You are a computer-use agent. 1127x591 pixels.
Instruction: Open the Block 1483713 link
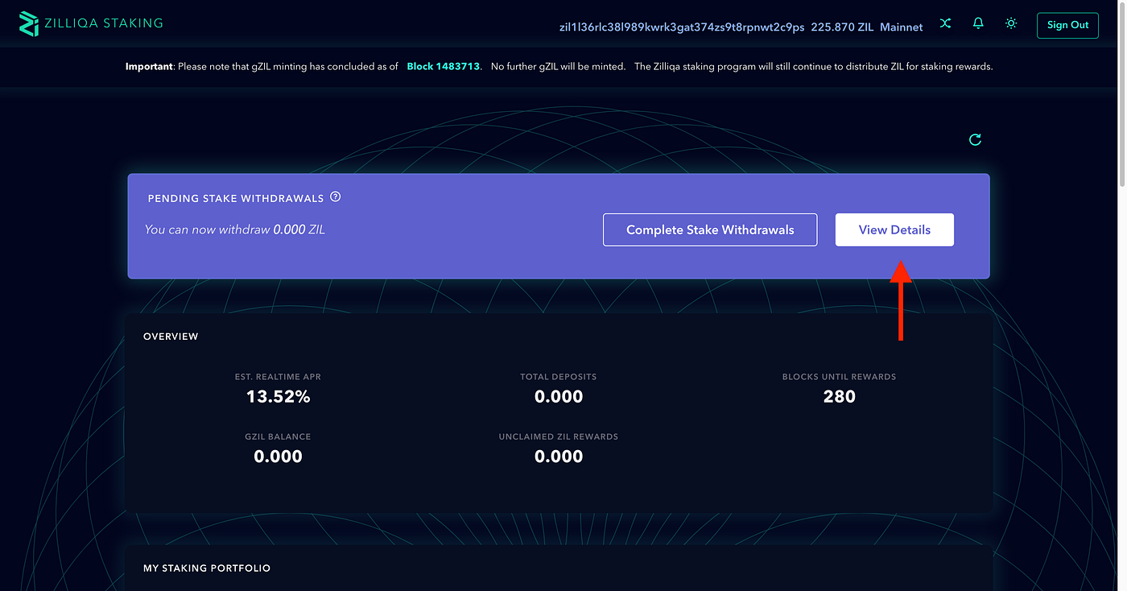(x=444, y=67)
